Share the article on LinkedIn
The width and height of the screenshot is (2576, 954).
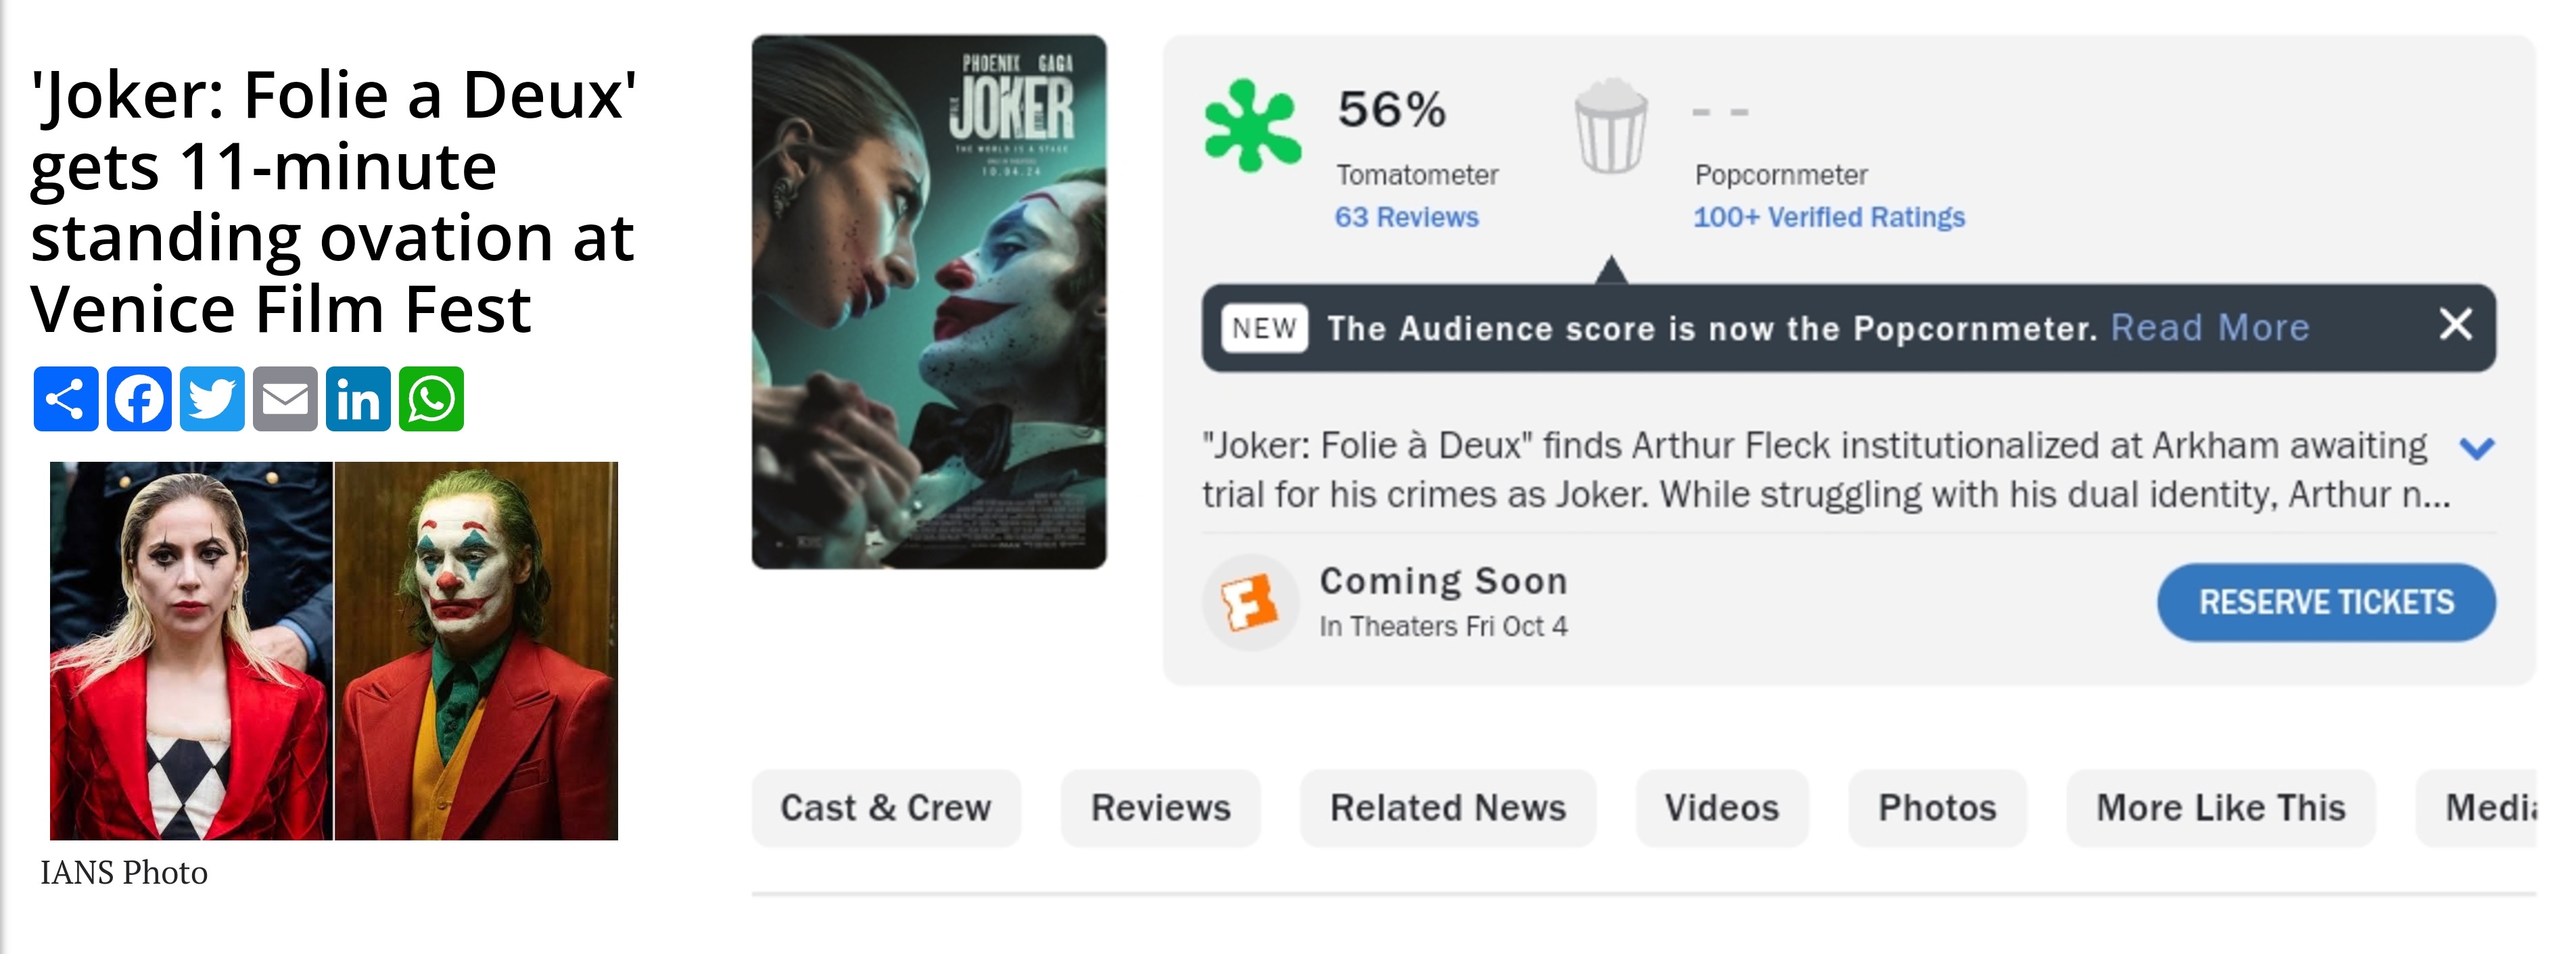click(x=358, y=399)
